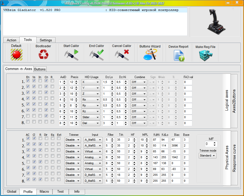Viewport: 244px width, 196px height.
Task: Minimize the VKB Device Config window
Action: [228, 3]
